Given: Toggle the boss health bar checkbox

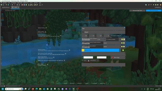Looking at the screenshot, I should pos(82,60).
